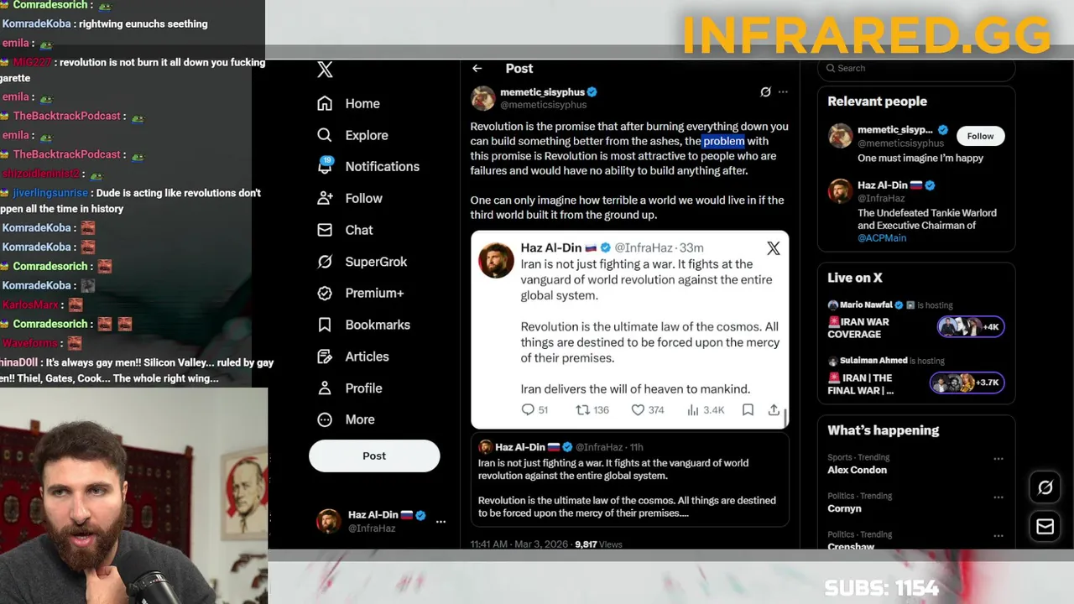Click the Notifications bell with badge

[325, 165]
